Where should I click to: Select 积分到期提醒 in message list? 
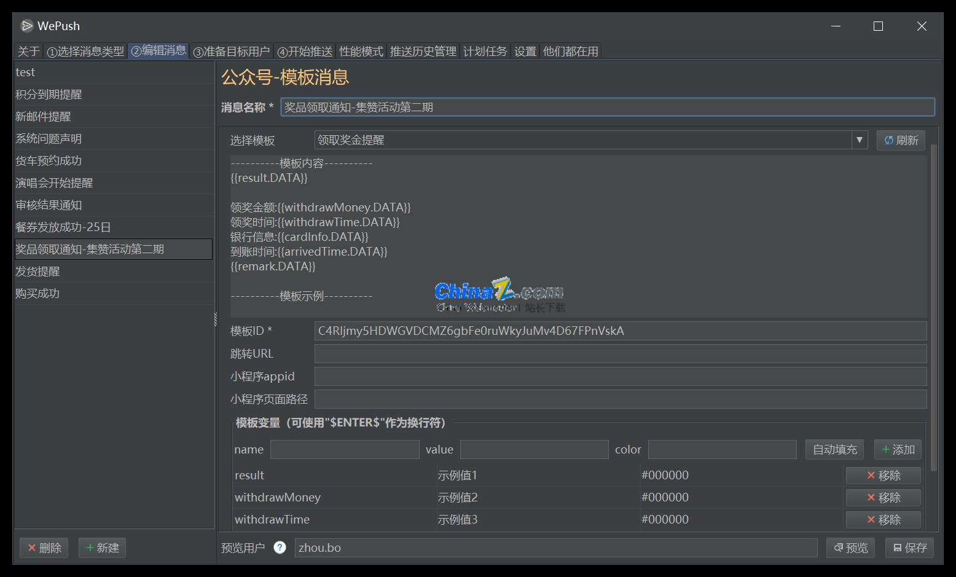[114, 94]
